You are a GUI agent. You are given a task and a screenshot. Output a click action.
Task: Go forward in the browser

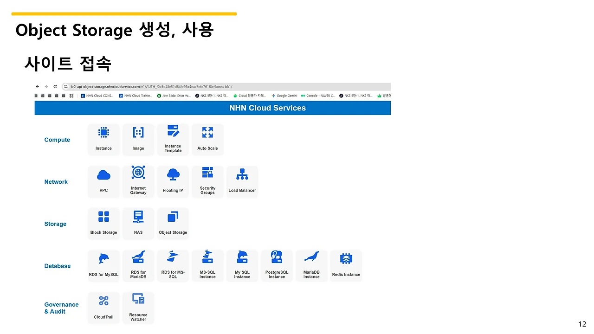point(46,87)
